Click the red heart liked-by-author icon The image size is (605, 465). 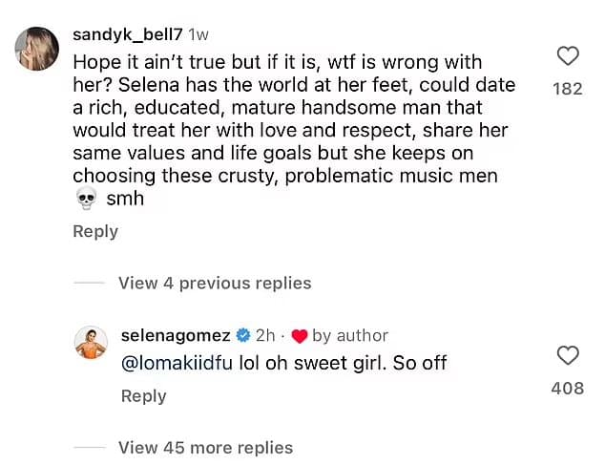(299, 336)
